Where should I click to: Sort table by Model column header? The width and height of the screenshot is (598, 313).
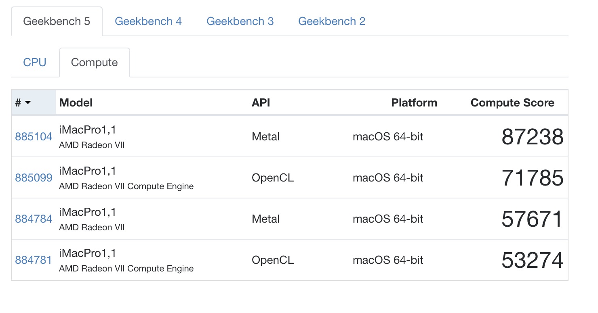76,103
